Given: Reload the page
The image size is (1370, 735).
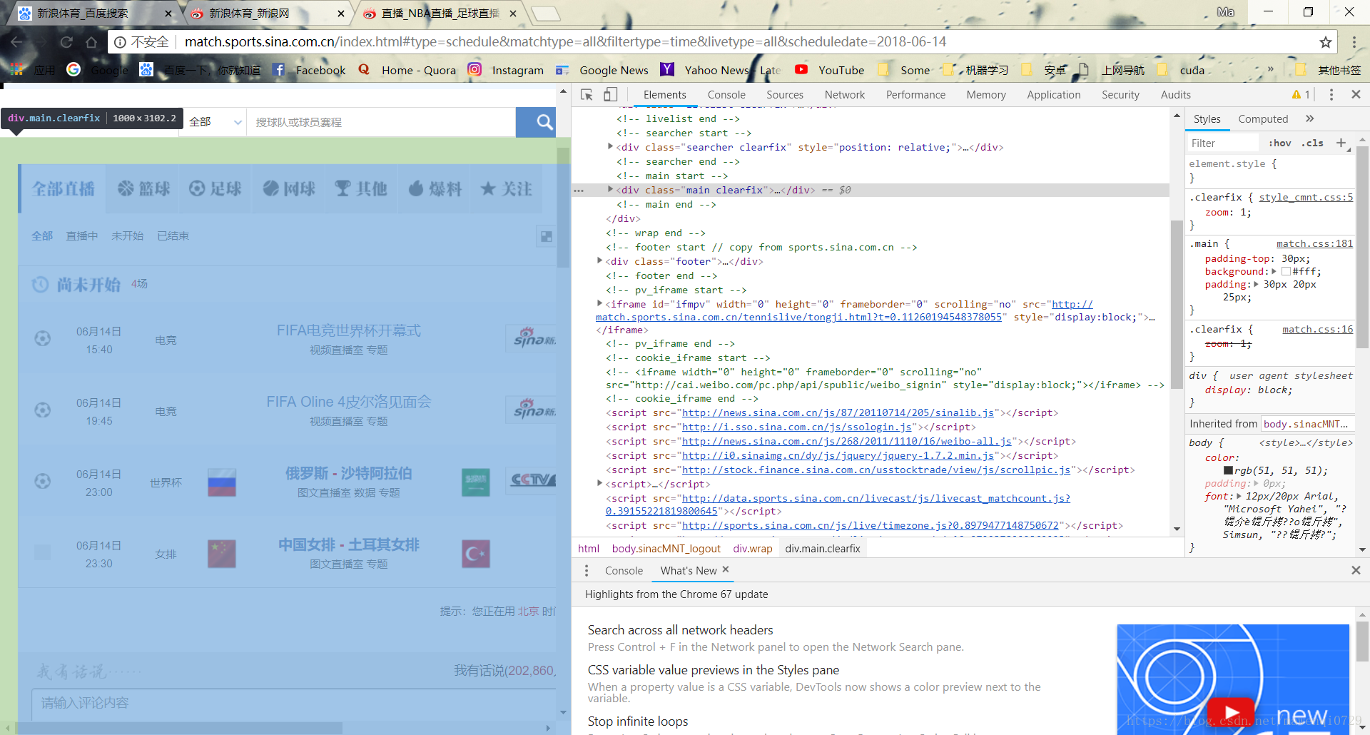Looking at the screenshot, I should (66, 42).
